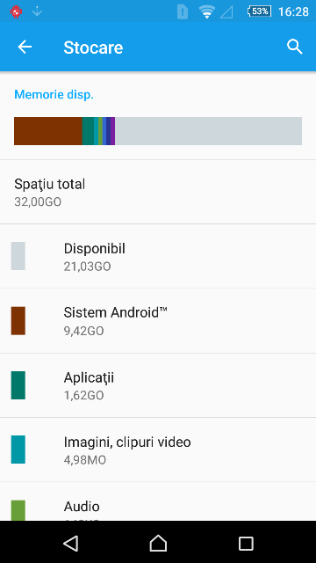This screenshot has width=316, height=563.
Task: Tap the grey free-space bar segment
Action: point(208,131)
